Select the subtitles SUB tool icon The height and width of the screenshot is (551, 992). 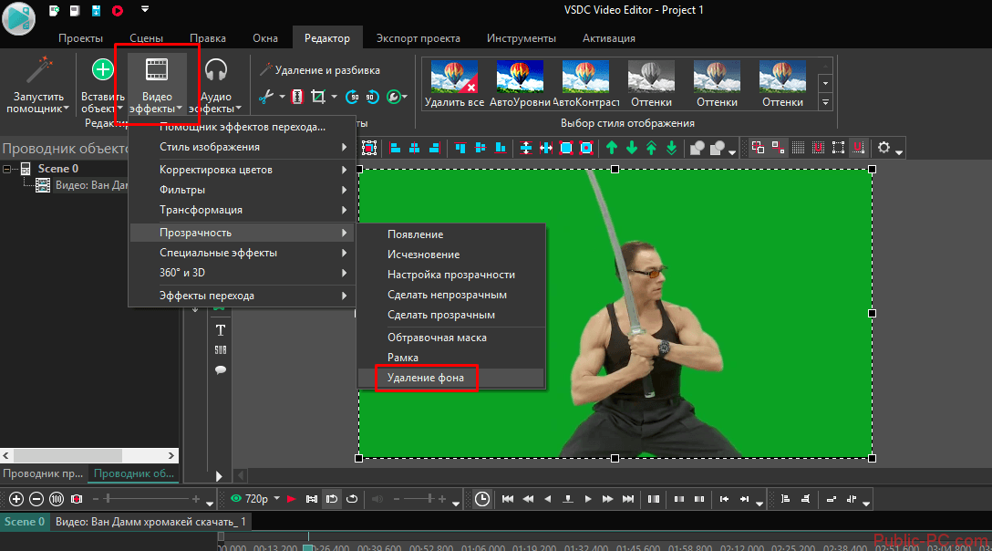click(x=220, y=350)
